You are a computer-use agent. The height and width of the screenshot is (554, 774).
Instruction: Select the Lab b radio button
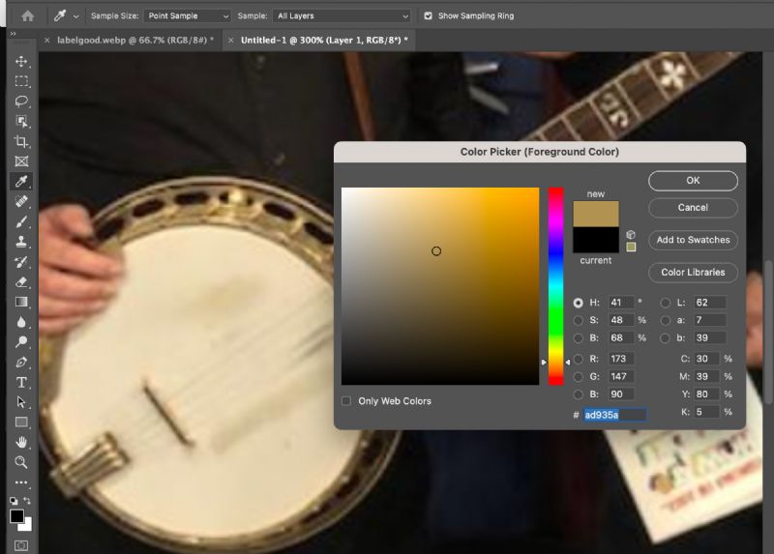(x=666, y=338)
